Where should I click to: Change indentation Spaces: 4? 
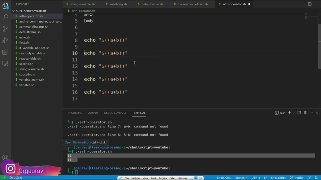[x=242, y=177]
